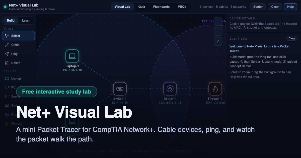This screenshot has height=158, width=301.
Task: Open the Help tour
Action: pos(290,7)
